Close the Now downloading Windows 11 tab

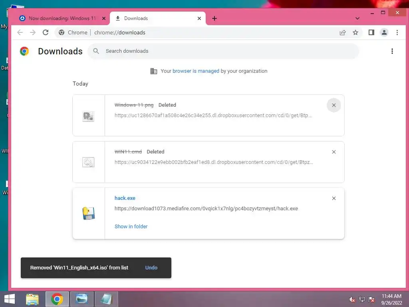point(104,18)
